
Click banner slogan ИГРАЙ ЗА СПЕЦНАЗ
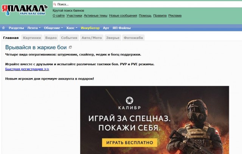click(129, 119)
